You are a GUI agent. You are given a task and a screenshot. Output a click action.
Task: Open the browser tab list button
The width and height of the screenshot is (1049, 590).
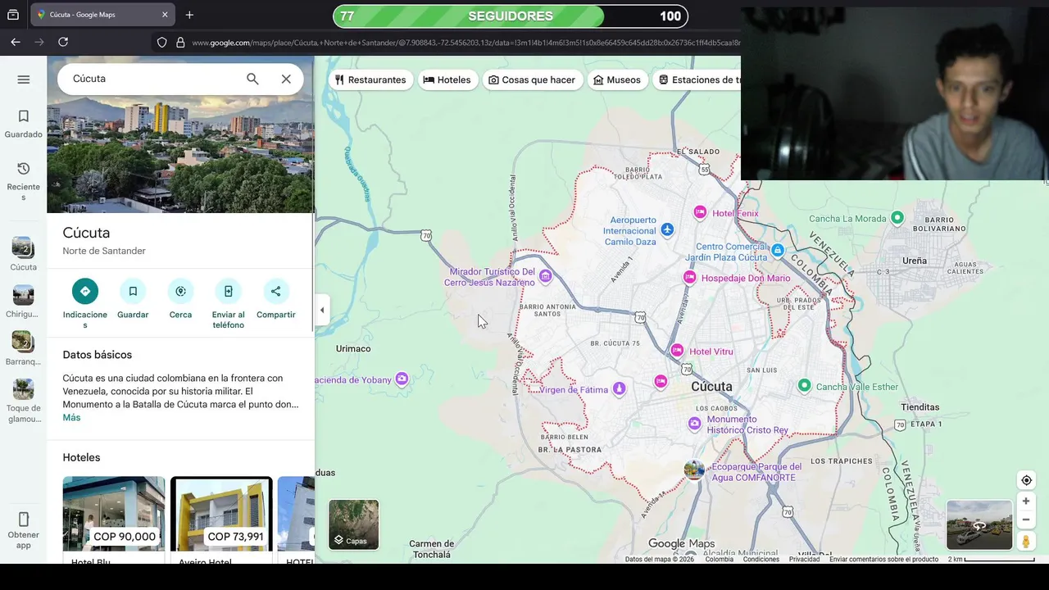click(x=13, y=15)
